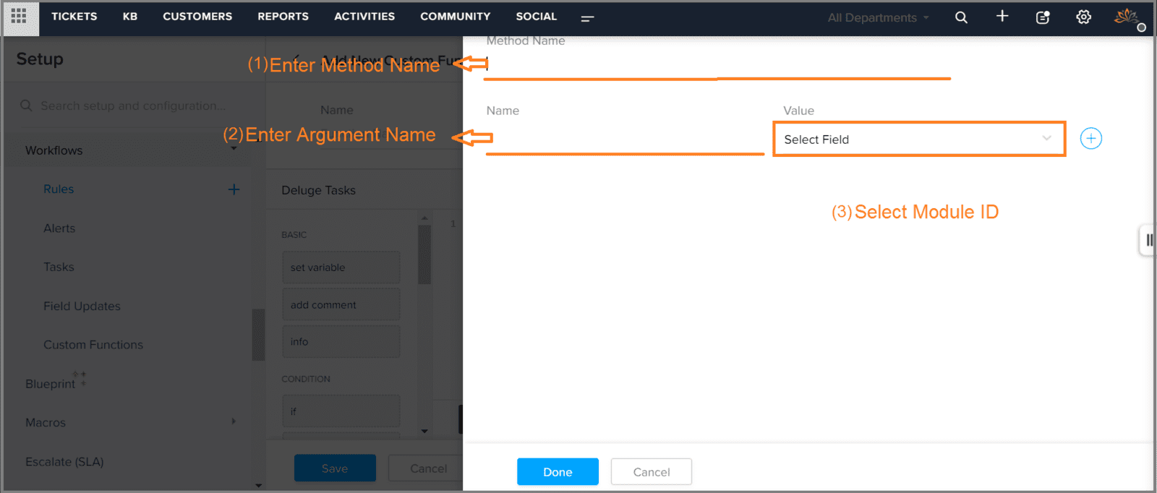Screen dimensions: 1157x493
Task: Expand the Macros section arrow
Action: pos(234,421)
